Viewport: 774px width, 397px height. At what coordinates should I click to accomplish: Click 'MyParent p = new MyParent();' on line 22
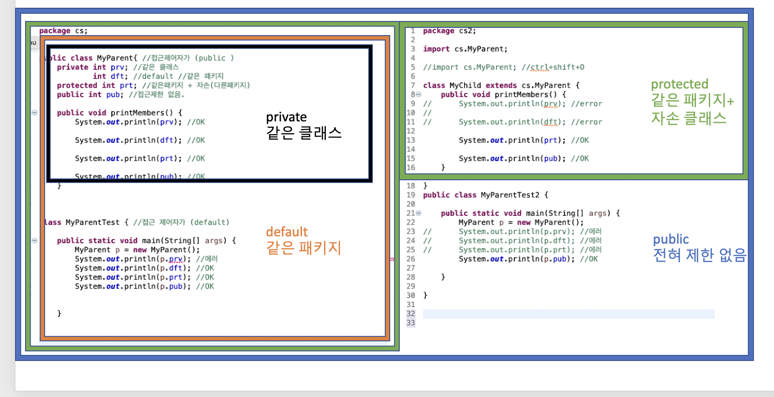(521, 222)
